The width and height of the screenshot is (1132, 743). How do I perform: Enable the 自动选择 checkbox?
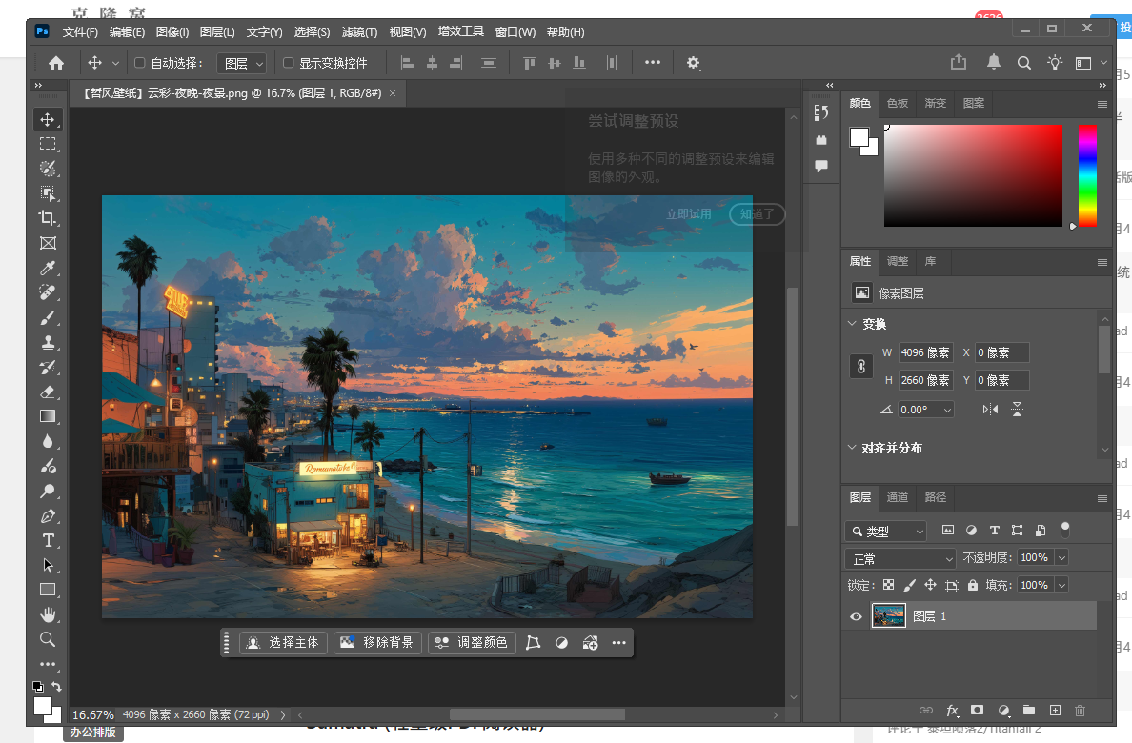(x=139, y=63)
